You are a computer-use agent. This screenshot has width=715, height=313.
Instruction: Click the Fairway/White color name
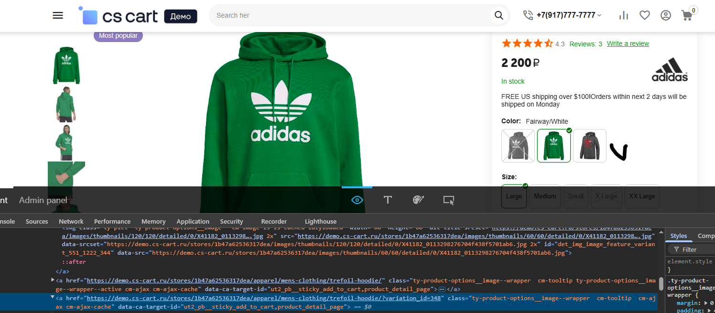pos(547,121)
